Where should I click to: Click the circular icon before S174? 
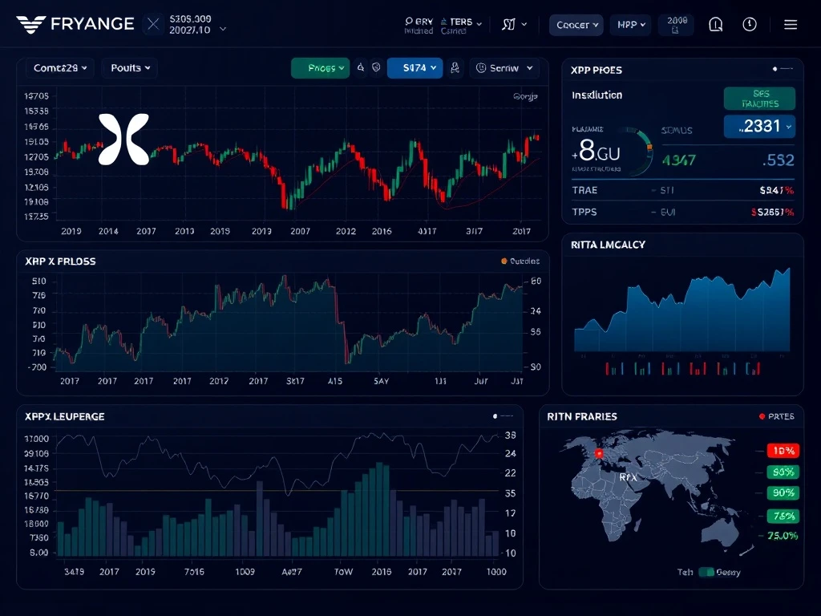click(376, 67)
